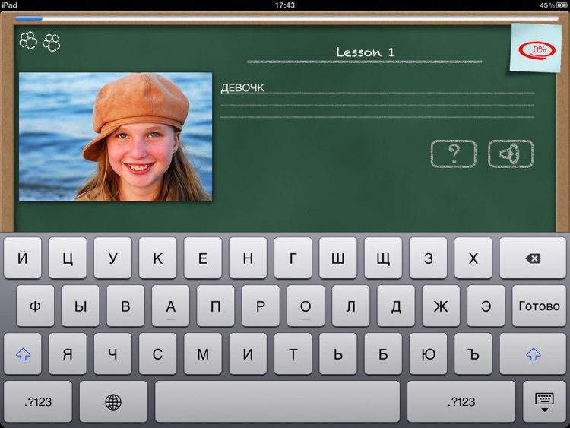Tap the question mark hint button
The width and height of the screenshot is (570, 428).
pos(453,154)
